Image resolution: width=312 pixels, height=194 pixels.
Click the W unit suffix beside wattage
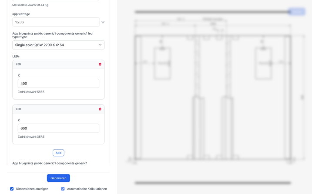[103, 22]
